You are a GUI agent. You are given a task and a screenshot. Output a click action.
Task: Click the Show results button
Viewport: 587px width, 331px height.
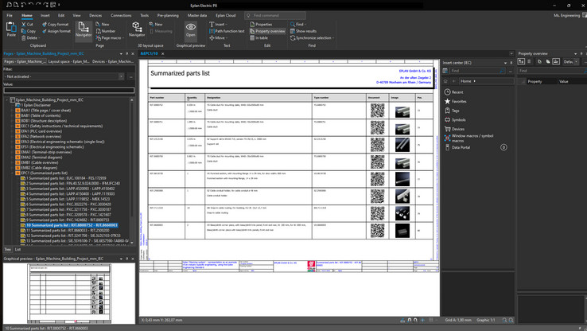pyautogui.click(x=305, y=31)
